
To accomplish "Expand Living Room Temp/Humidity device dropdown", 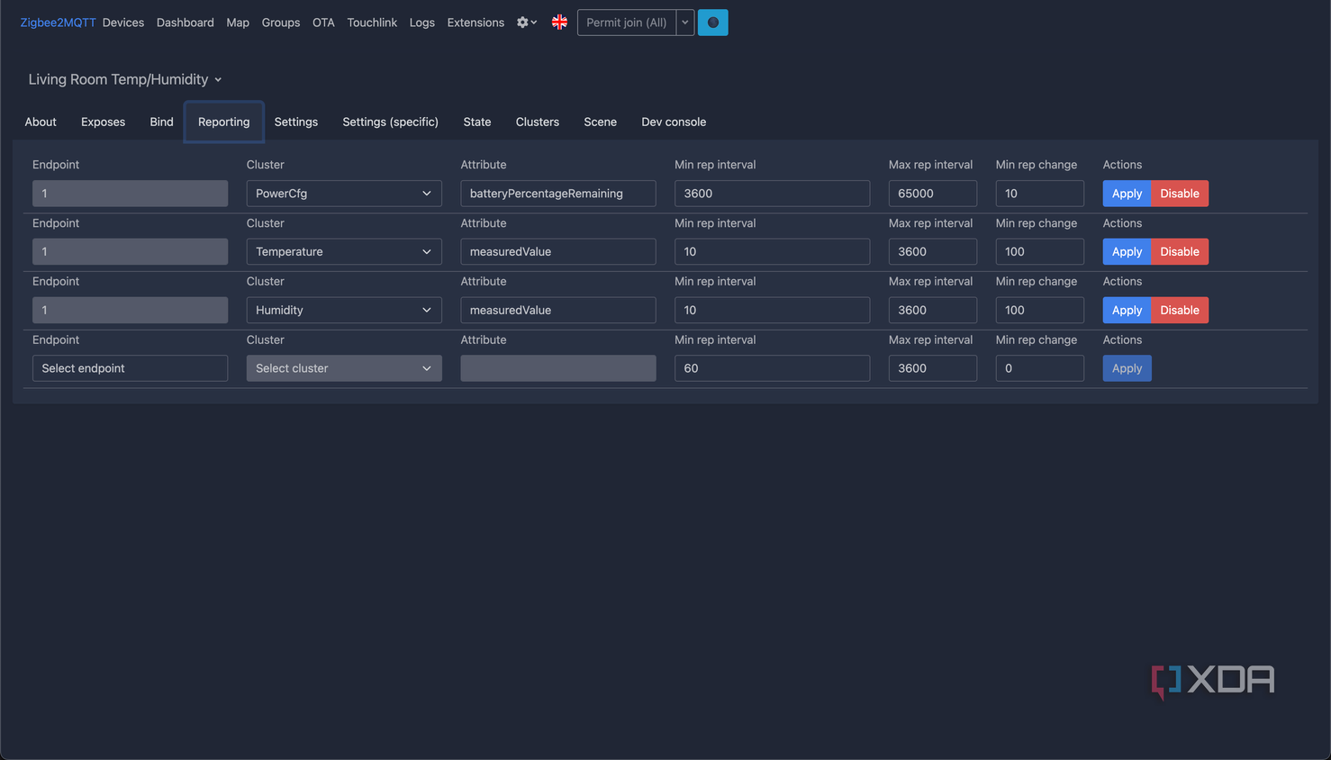I will coord(125,79).
